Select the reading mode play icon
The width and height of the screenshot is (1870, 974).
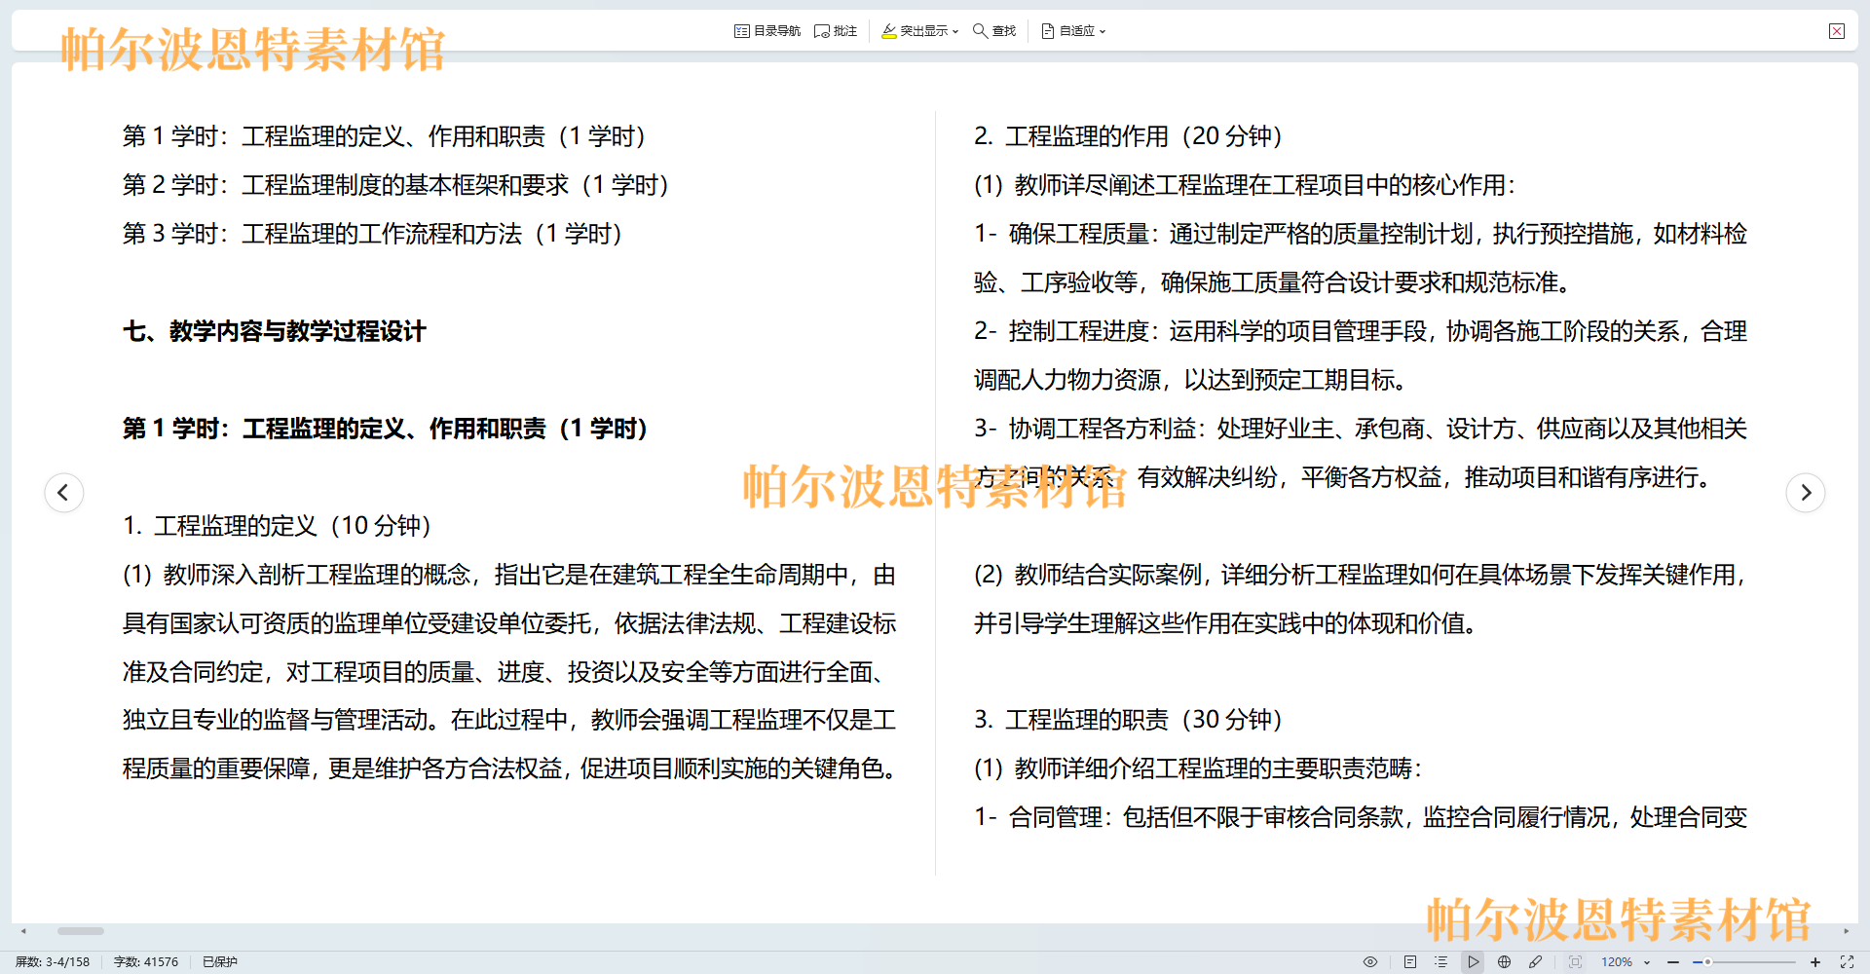click(x=1474, y=961)
